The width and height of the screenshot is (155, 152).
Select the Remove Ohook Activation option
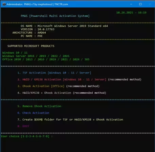[x=39, y=106]
